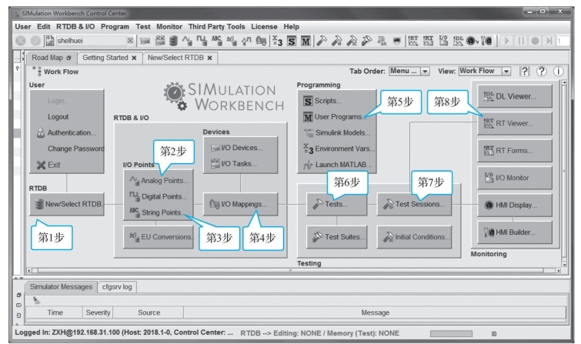
Task: Open the User menu
Action: [x=23, y=27]
